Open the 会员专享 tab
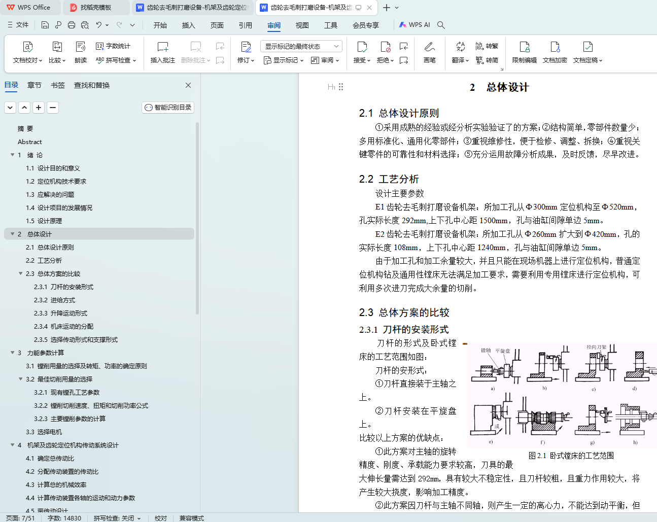 [366, 25]
